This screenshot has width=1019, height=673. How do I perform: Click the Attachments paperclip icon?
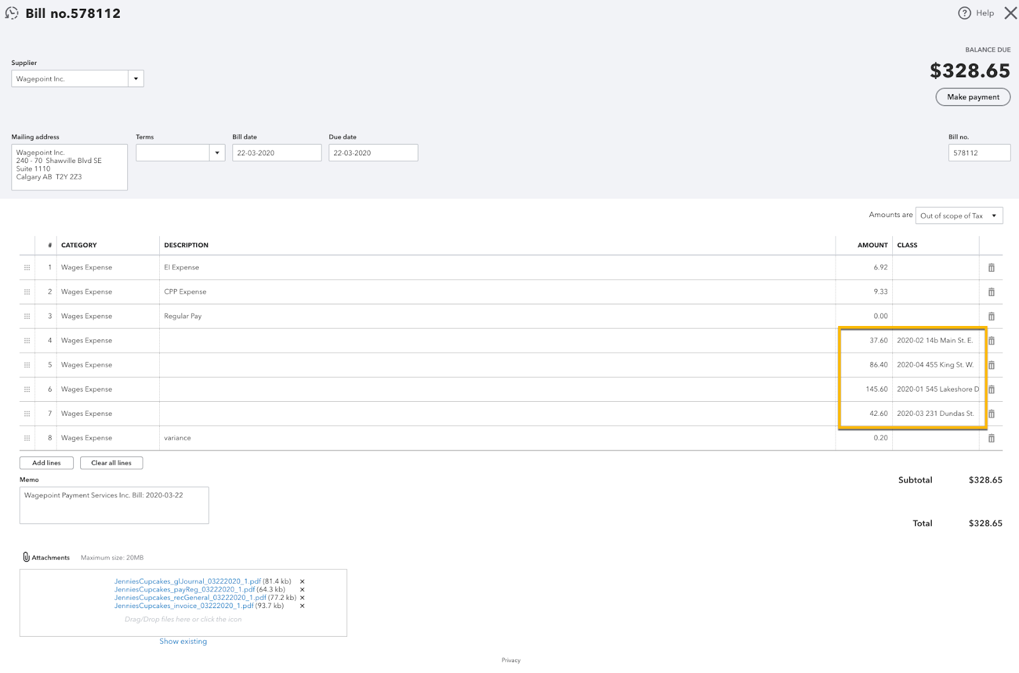point(26,557)
